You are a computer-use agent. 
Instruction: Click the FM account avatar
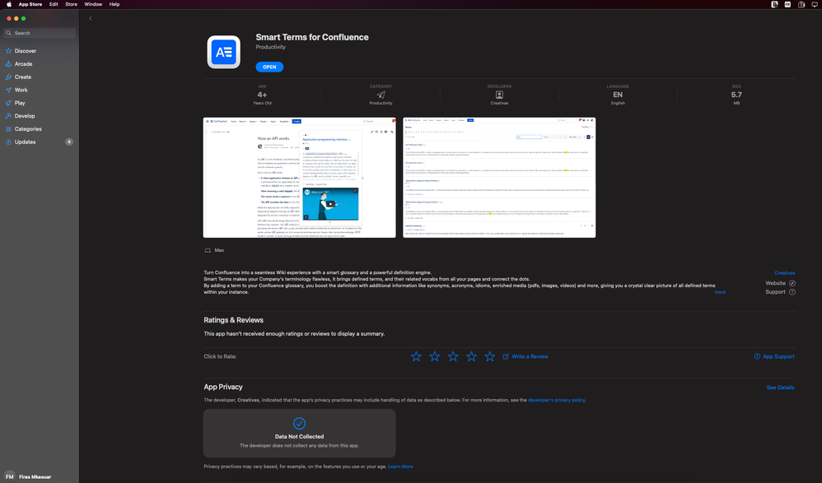(9, 476)
